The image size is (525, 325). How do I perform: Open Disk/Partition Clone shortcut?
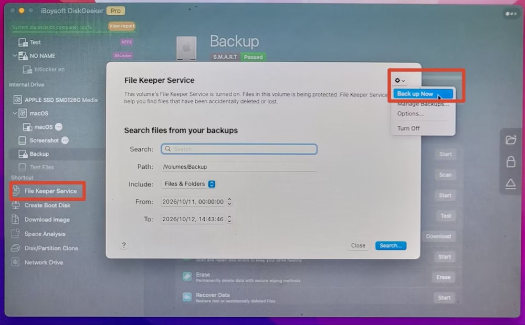pyautogui.click(x=51, y=248)
